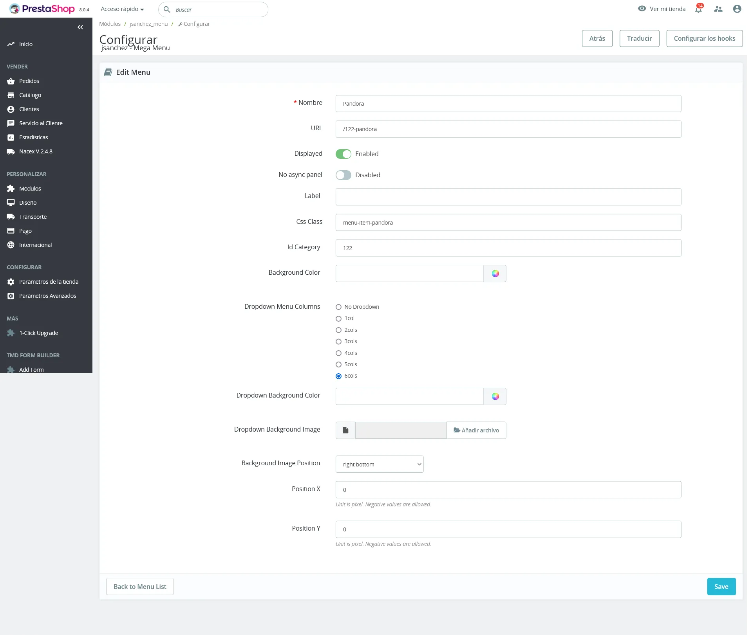Open the Clientes menu
This screenshot has width=752, height=639.
pyautogui.click(x=29, y=109)
